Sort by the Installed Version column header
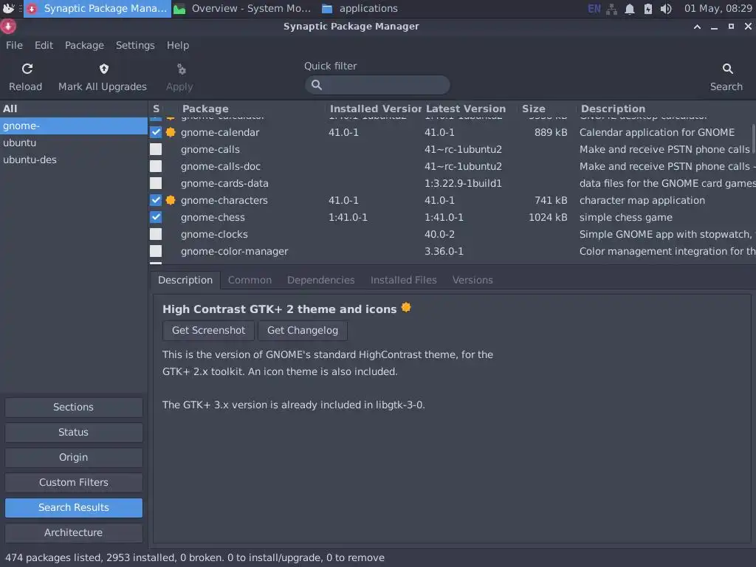756x567 pixels. click(374, 109)
